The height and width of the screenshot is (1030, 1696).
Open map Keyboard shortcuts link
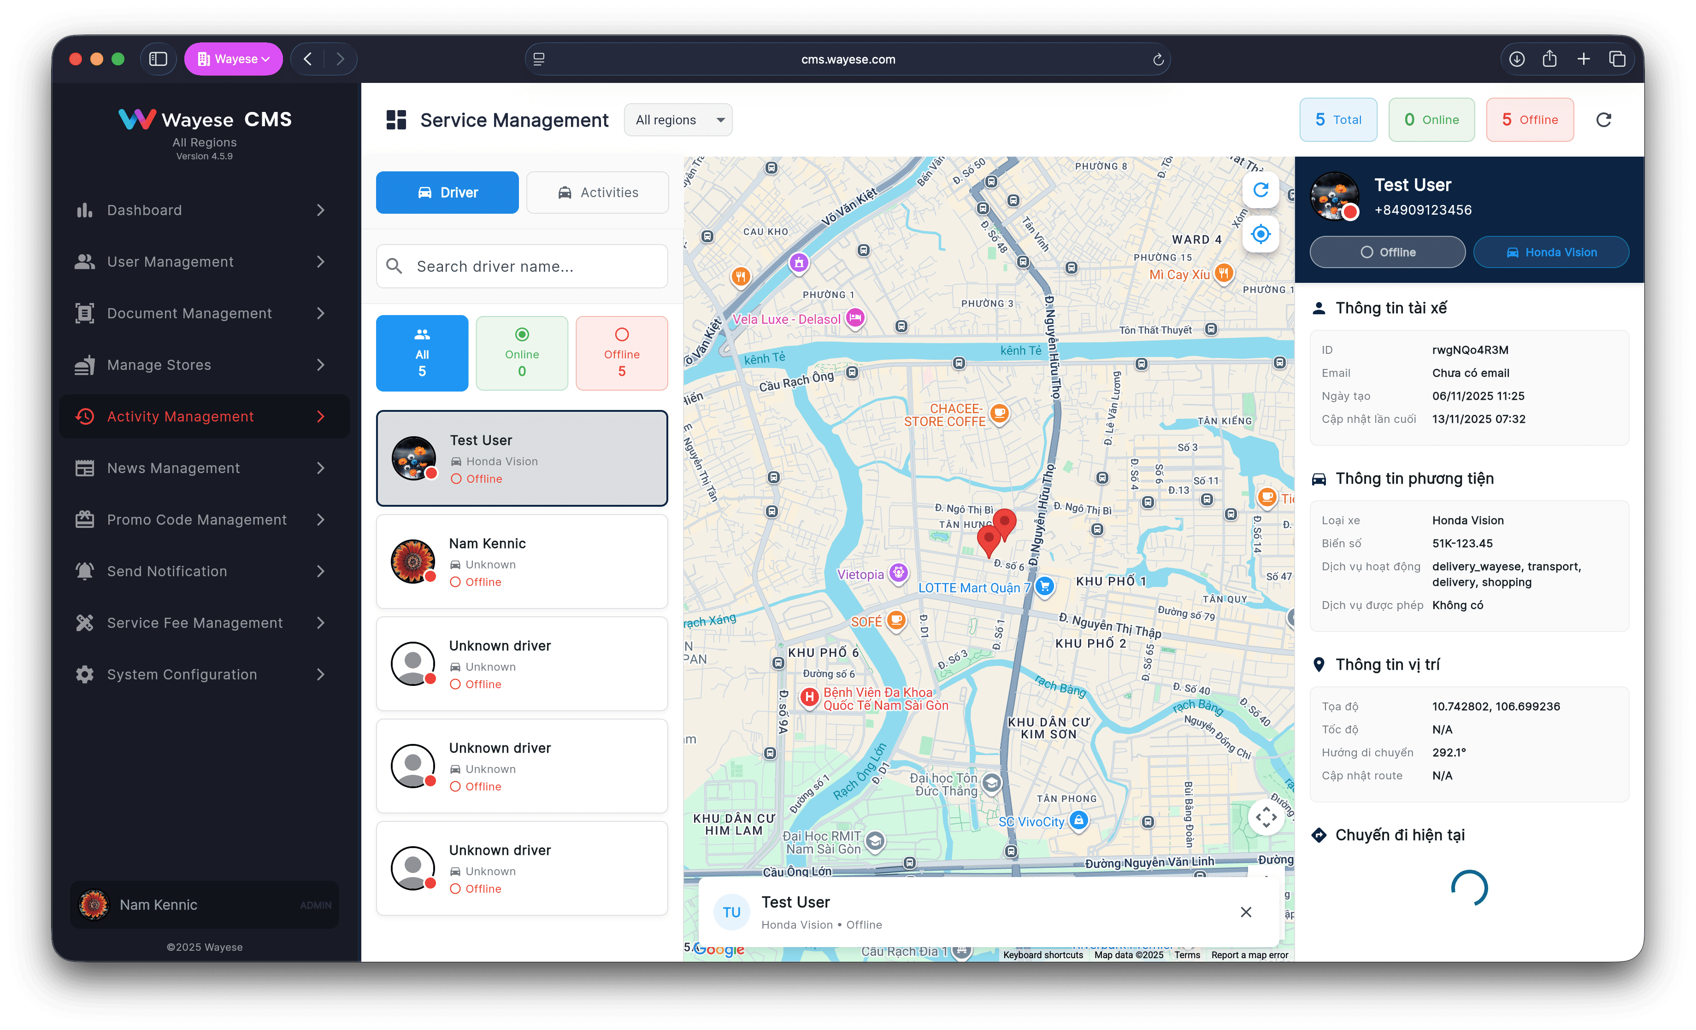[1043, 954]
